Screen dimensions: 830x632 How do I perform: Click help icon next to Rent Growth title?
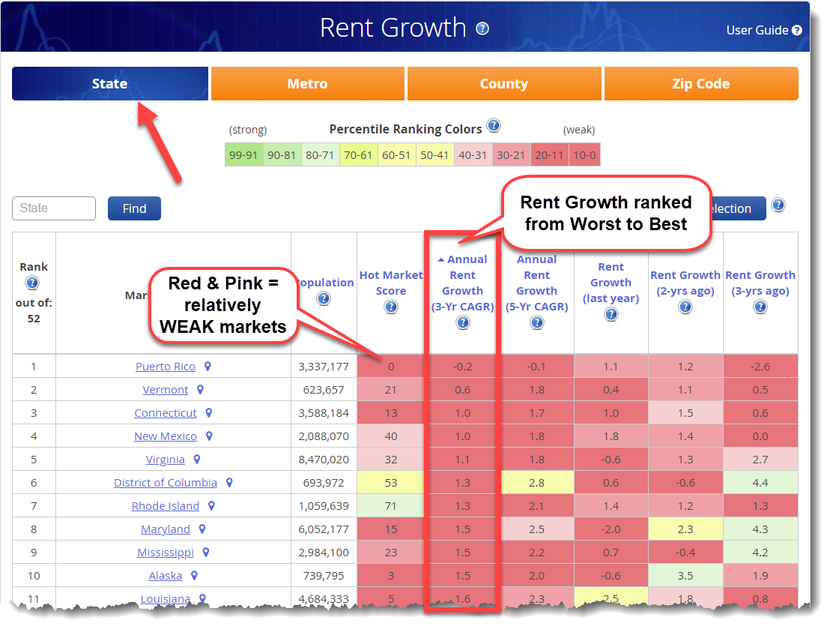coord(482,28)
